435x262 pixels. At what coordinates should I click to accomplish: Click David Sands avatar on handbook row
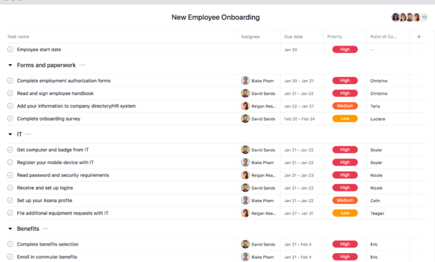click(245, 93)
